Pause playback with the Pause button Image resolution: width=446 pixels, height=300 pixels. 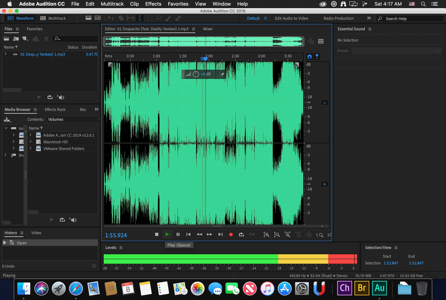click(178, 234)
